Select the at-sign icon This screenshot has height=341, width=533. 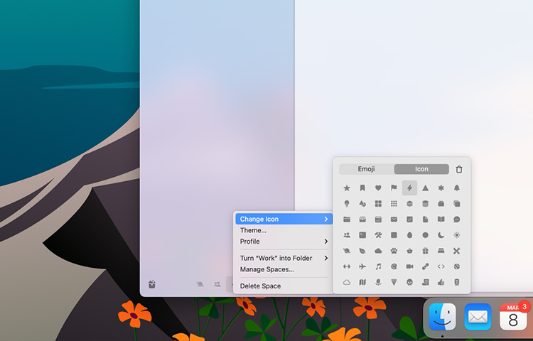pos(394,266)
